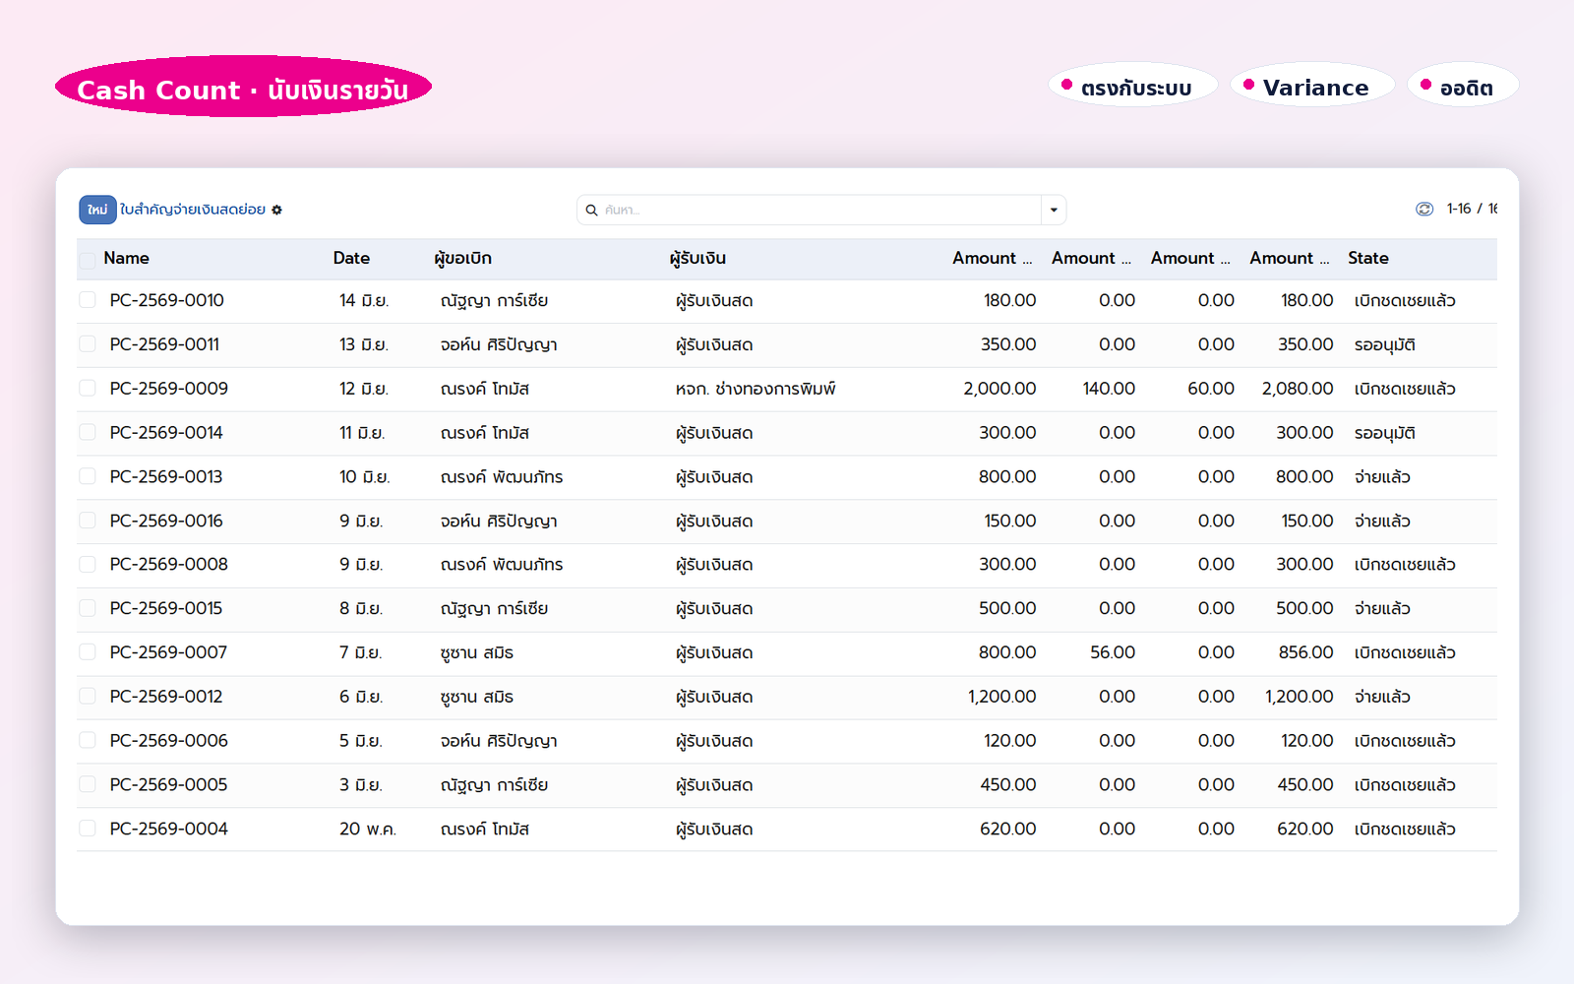Viewport: 1574px width, 984px height.
Task: Click the 14 มิ.ย. date cell
Action: click(364, 300)
